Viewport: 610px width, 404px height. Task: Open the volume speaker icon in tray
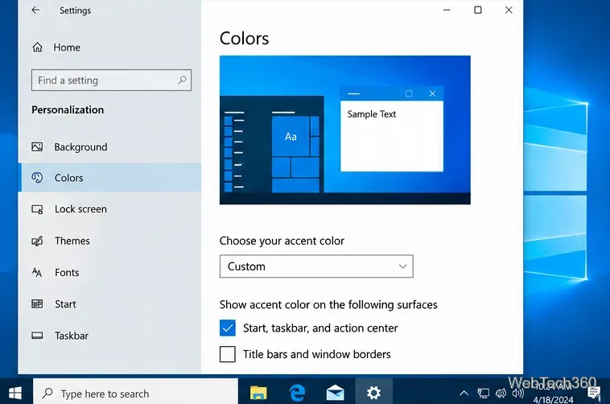click(x=517, y=393)
